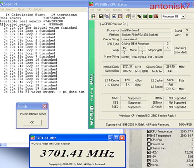Enable the Chassis Fan checkbox
This screenshot has width=194, height=168.
pyautogui.click(x=149, y=148)
